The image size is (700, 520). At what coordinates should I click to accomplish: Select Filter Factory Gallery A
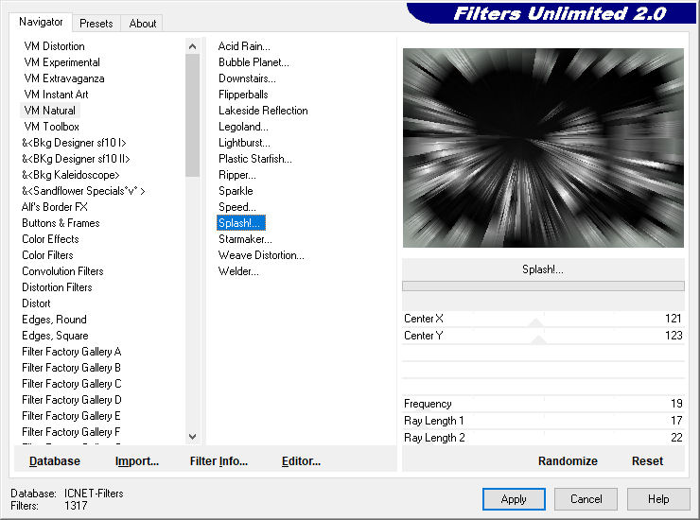coord(72,352)
